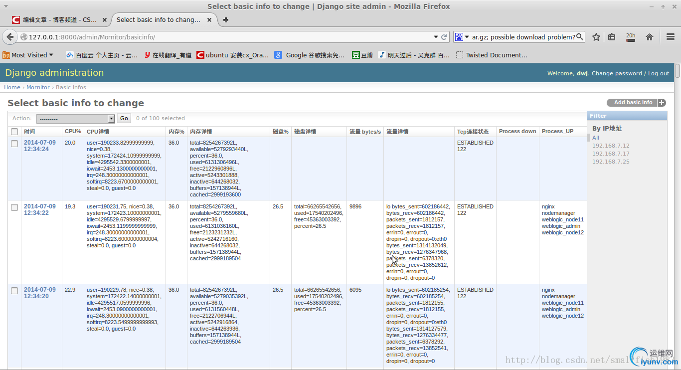Click the 9896 bytes/s value
681x370 pixels.
tap(355, 206)
